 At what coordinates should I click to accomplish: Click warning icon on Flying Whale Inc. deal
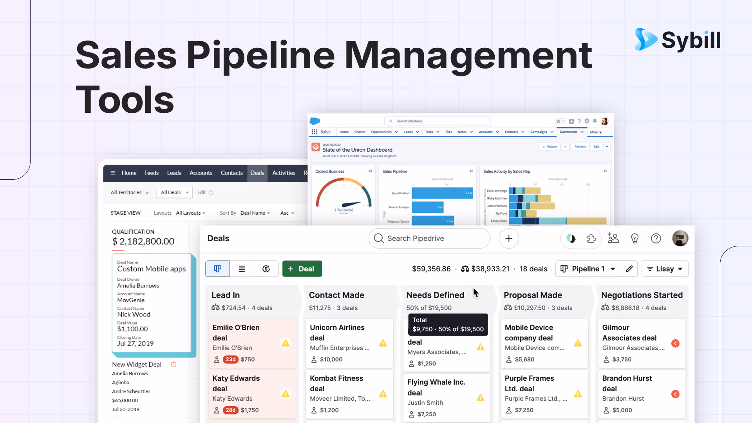point(481,398)
